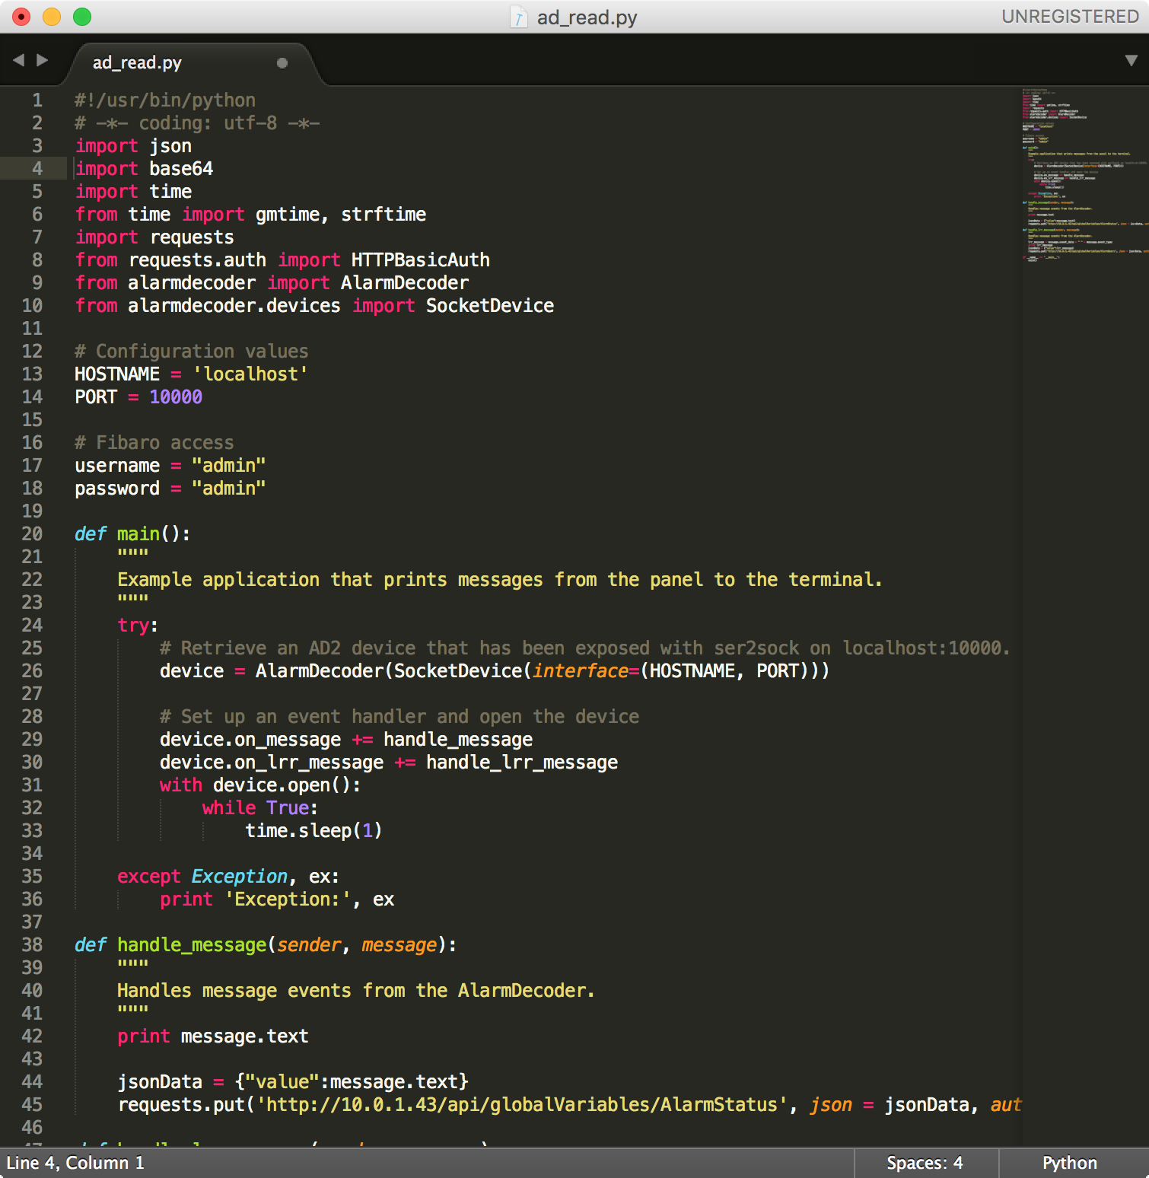Click the 'def main():' definition

point(132,534)
